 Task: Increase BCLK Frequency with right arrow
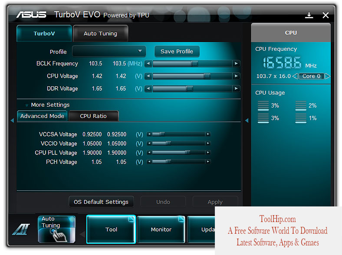coord(236,63)
